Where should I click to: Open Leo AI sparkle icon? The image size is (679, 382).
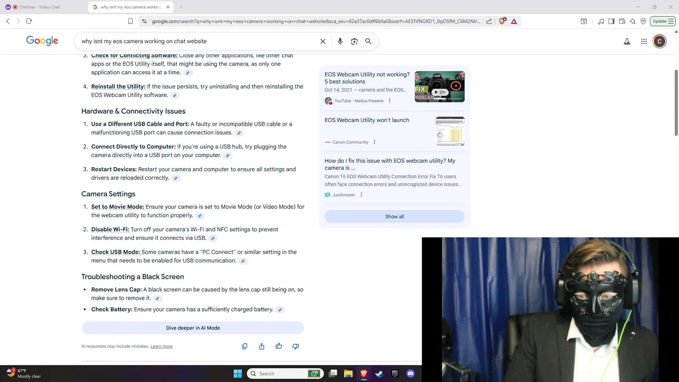click(x=632, y=21)
